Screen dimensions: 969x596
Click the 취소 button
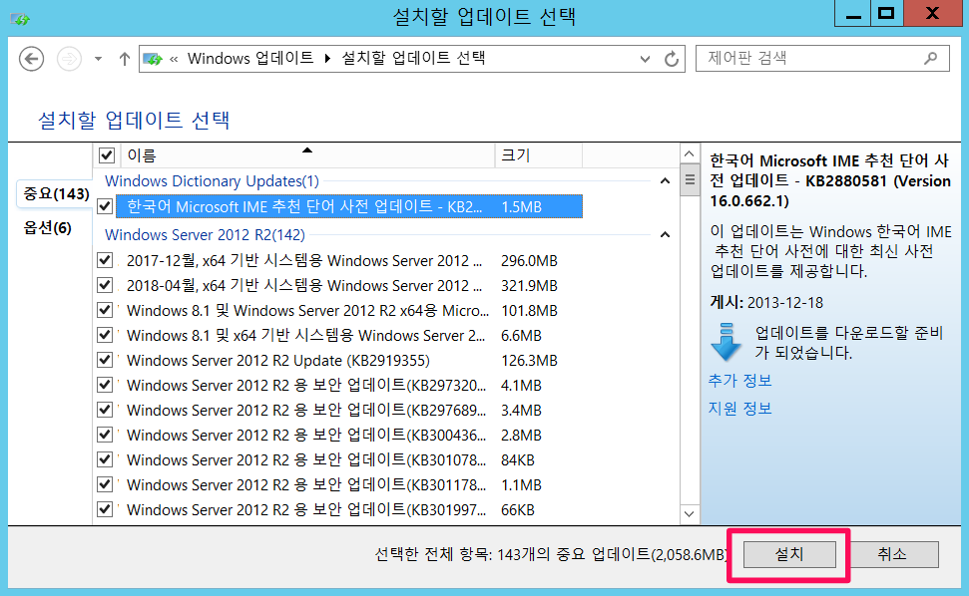[x=892, y=554]
